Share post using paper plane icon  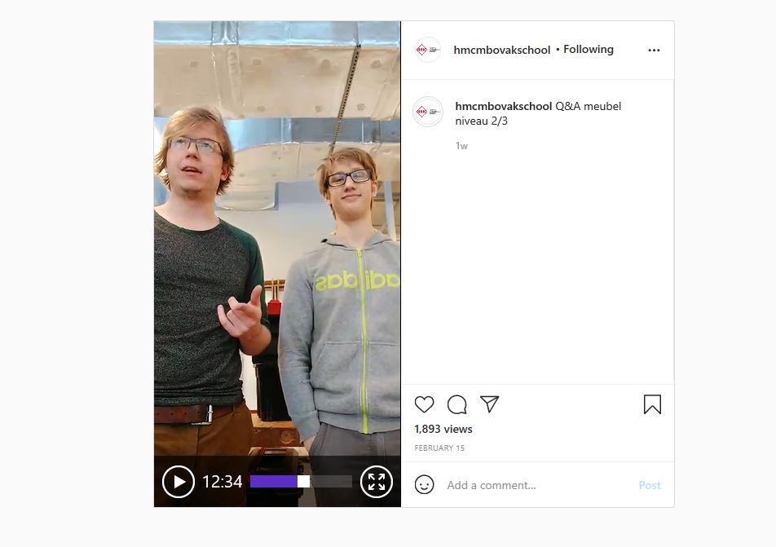[489, 404]
